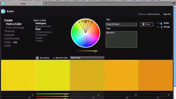The width and height of the screenshot is (176, 99).
Task: Click the Tags text area
Action: (121, 39)
